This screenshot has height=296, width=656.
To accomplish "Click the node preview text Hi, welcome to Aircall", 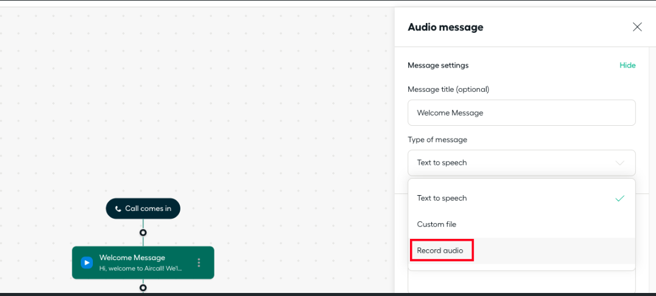I will click(x=140, y=269).
